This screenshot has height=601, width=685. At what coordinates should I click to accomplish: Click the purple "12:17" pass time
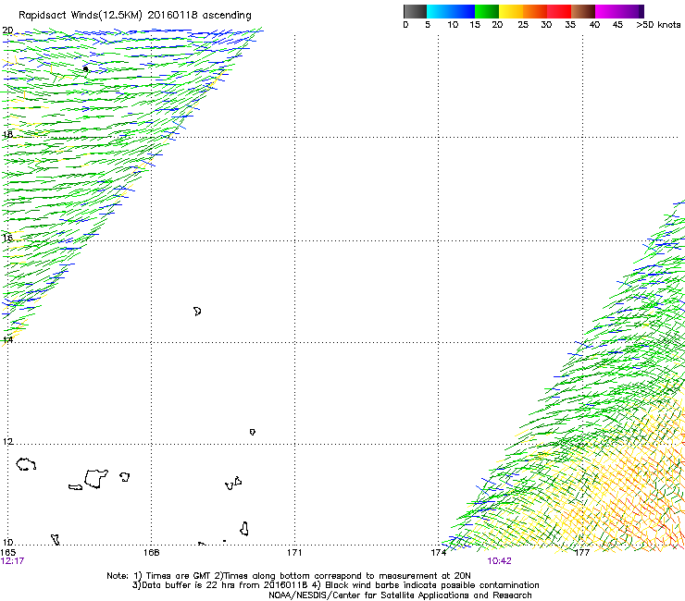coord(12,561)
